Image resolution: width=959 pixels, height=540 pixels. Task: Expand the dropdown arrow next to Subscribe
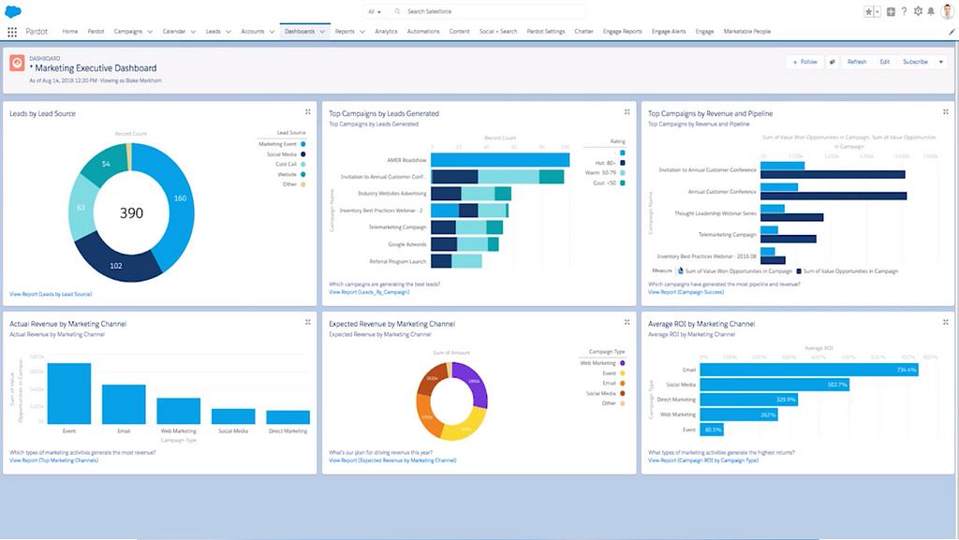(941, 62)
